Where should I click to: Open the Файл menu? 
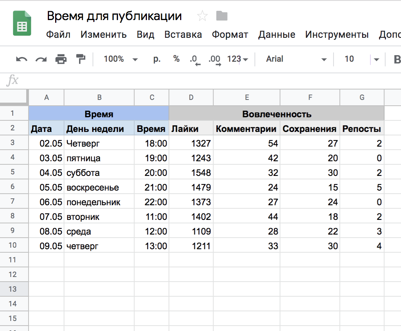(x=58, y=35)
